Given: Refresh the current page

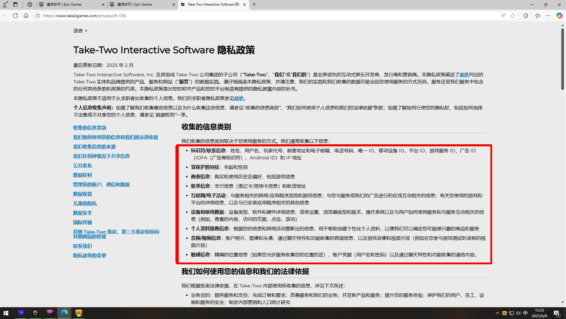Looking at the screenshot, I should pos(15,16).
